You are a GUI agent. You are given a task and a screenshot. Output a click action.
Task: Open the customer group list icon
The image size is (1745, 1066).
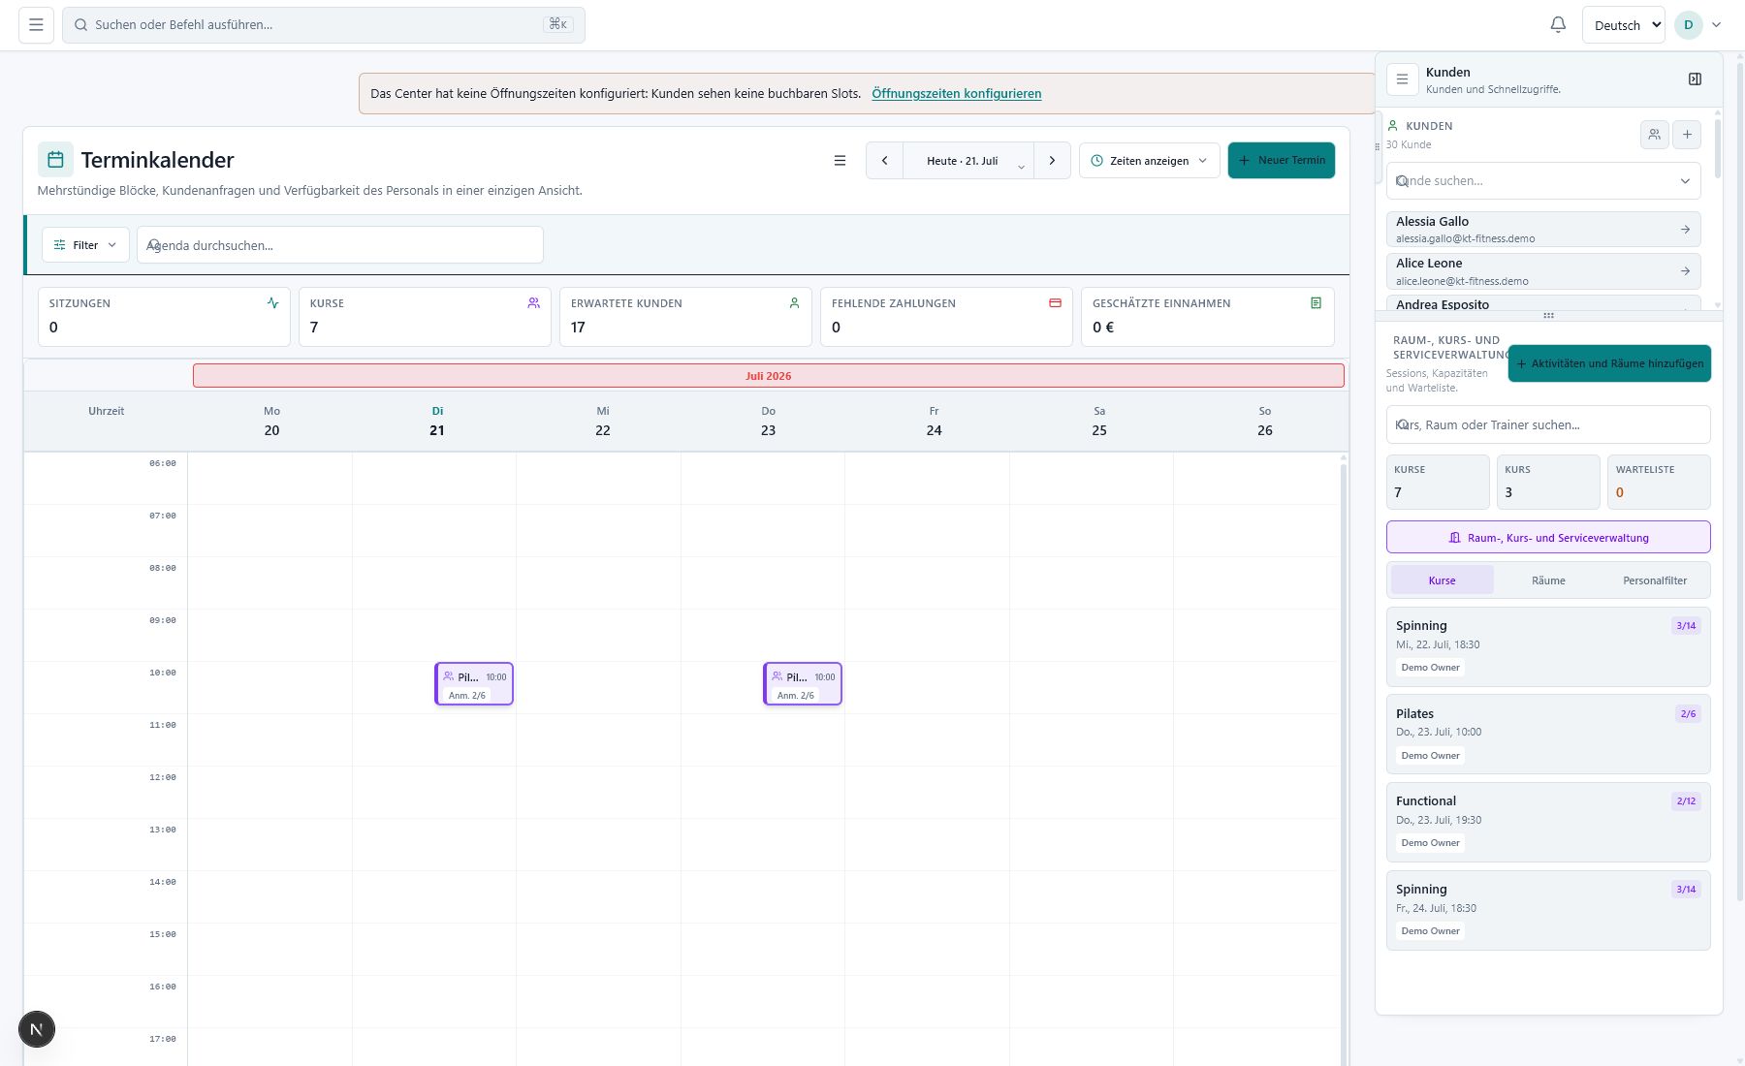pos(1654,135)
